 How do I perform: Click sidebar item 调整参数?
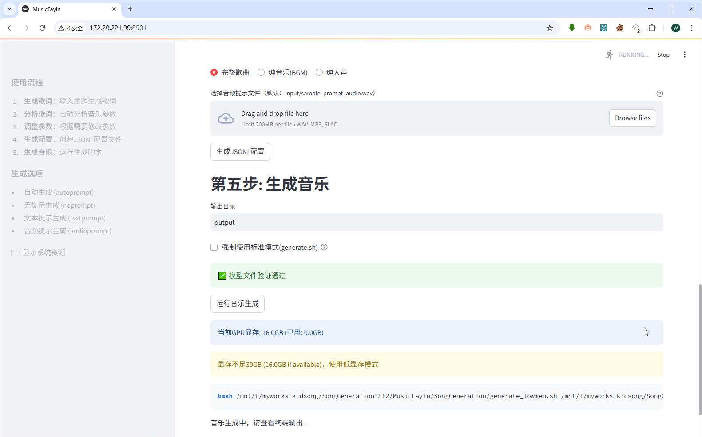pyautogui.click(x=70, y=126)
